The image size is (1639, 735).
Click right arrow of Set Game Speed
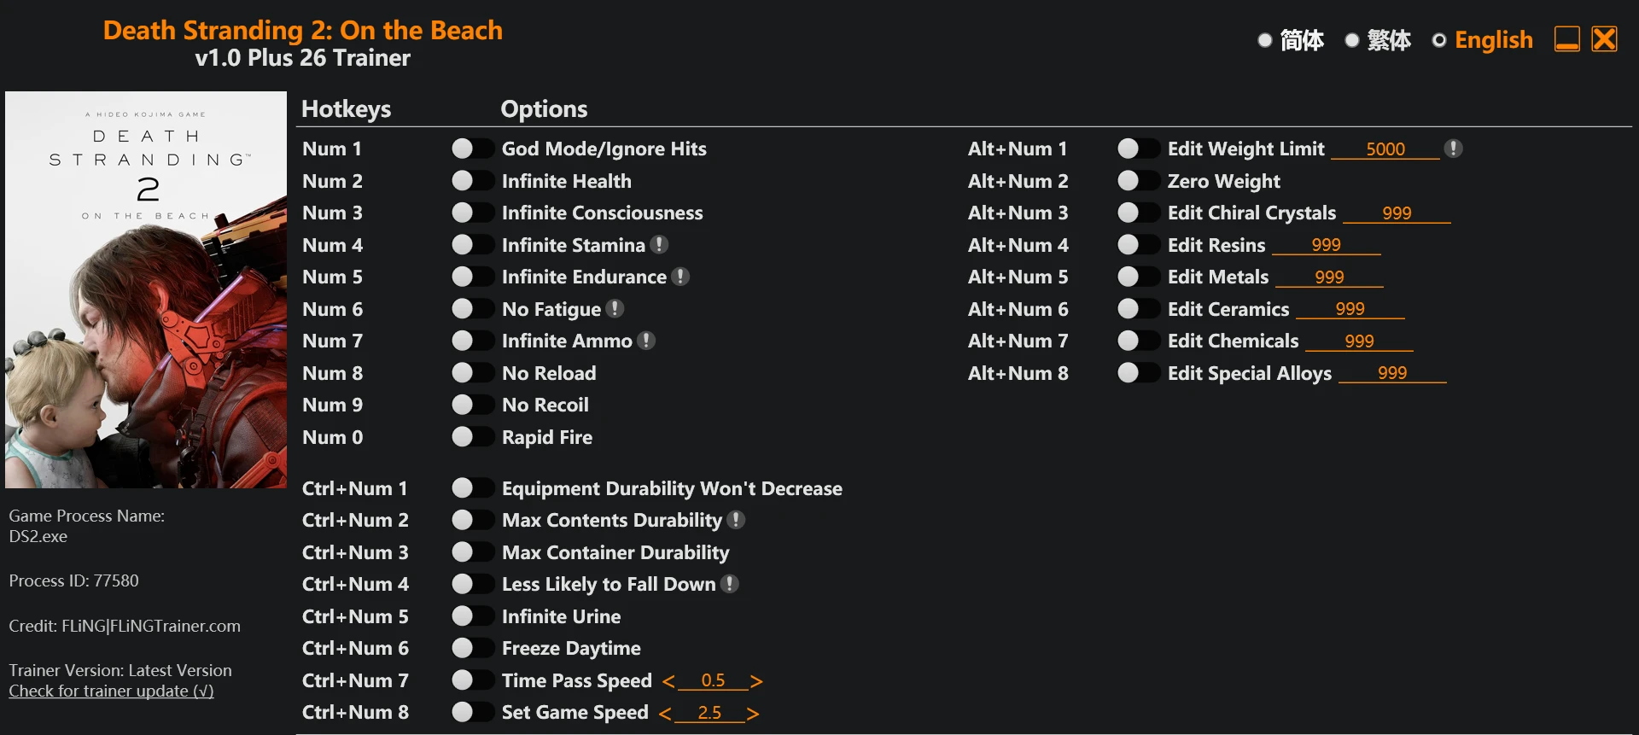coord(753,714)
